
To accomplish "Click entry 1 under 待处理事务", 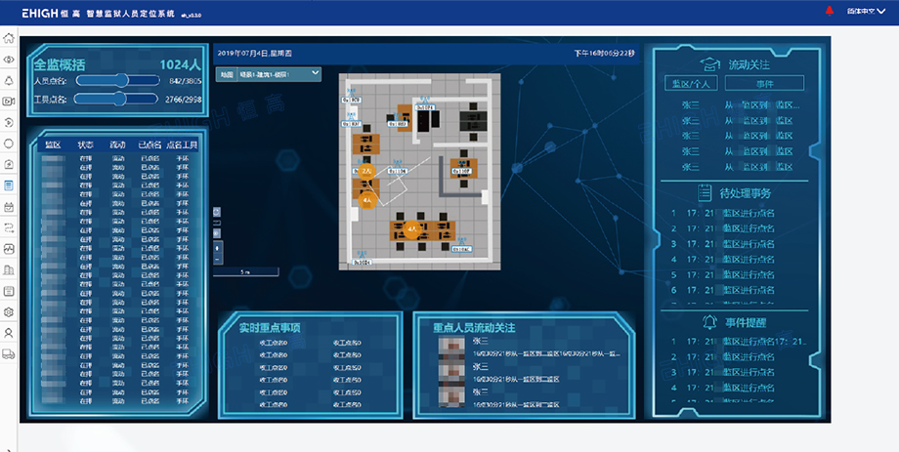I will pos(723,213).
